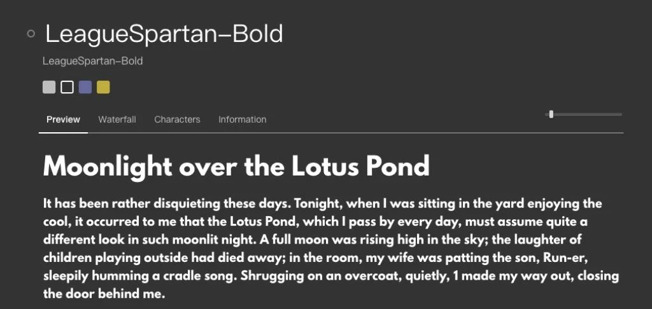Viewport: 652px width, 309px height.
Task: Click the line starting "cool, it occurred to me"
Action: (323, 223)
